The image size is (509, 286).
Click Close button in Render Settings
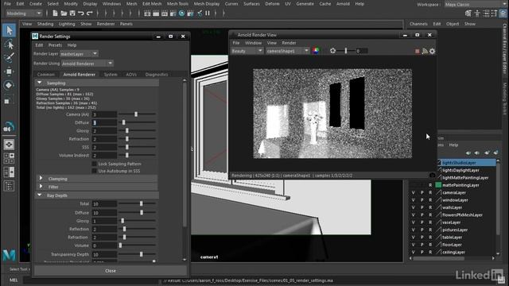pyautogui.click(x=111, y=271)
